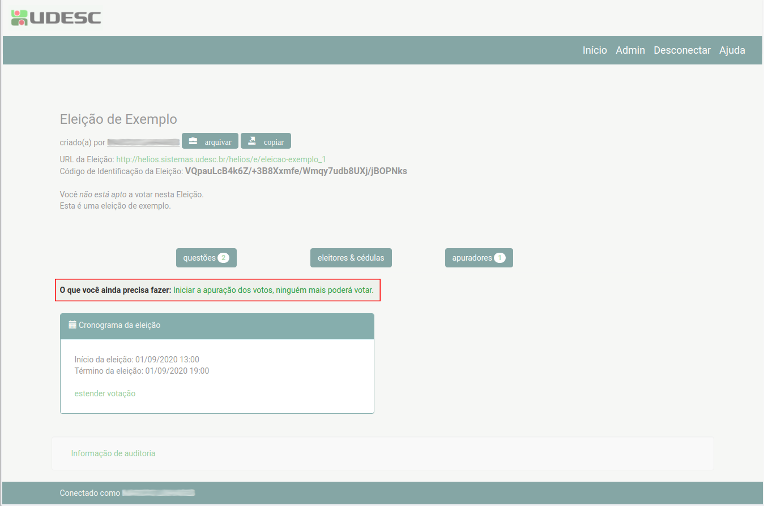Open the Ajuda help page

732,50
